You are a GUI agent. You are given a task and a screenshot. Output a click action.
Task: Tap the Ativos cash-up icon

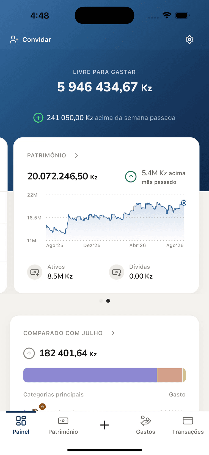[x=35, y=272]
